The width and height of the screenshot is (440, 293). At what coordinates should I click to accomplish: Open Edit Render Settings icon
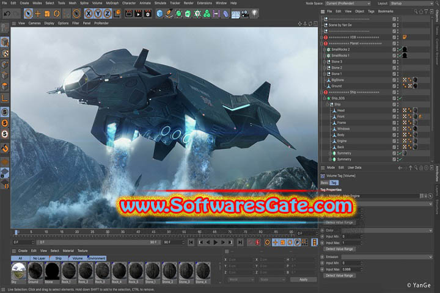[148, 13]
